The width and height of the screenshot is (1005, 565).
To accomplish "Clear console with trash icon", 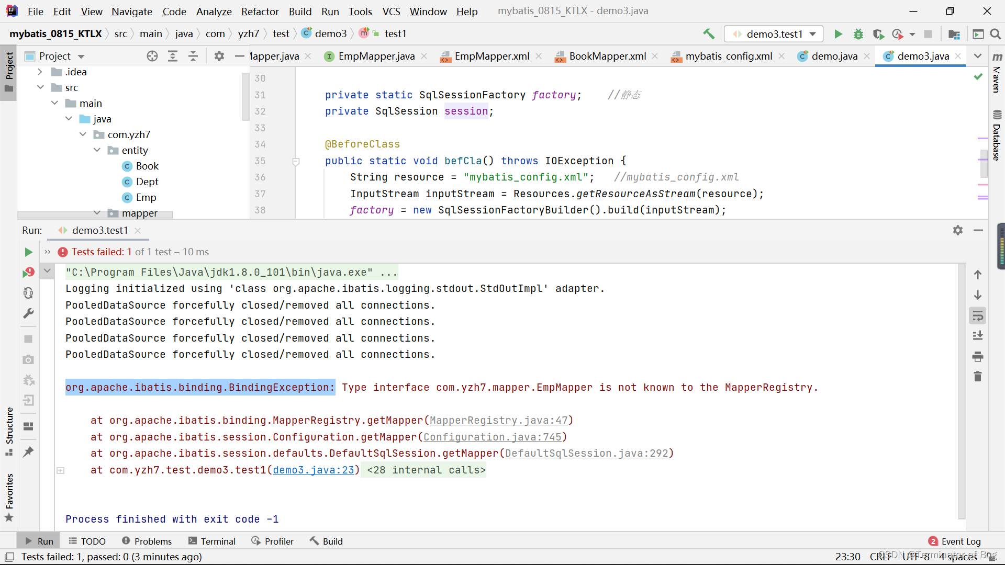I will 978,377.
